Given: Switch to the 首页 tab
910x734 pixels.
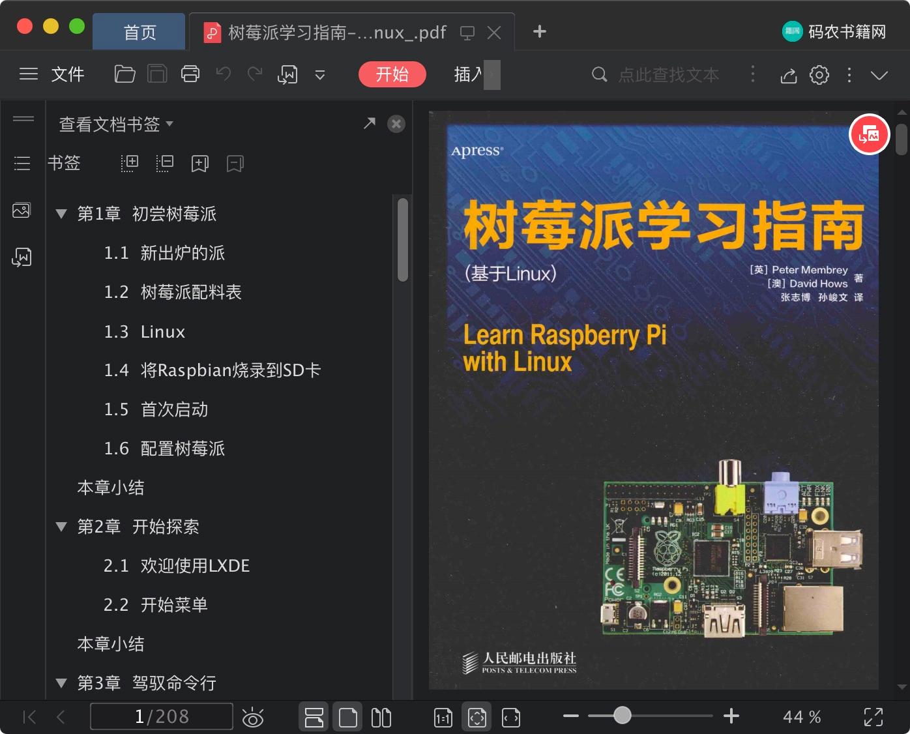Looking at the screenshot, I should tap(139, 32).
